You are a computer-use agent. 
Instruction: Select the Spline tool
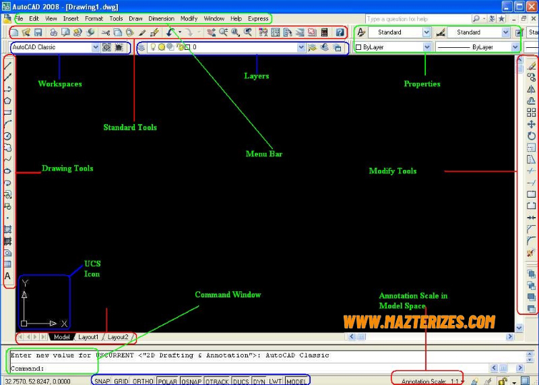(7, 159)
